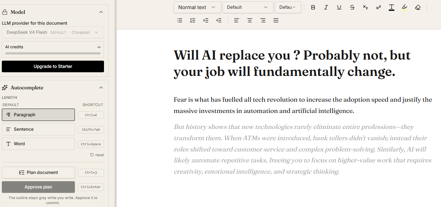Click Upgrade to Starter button
This screenshot has width=441, height=207.
(x=53, y=66)
